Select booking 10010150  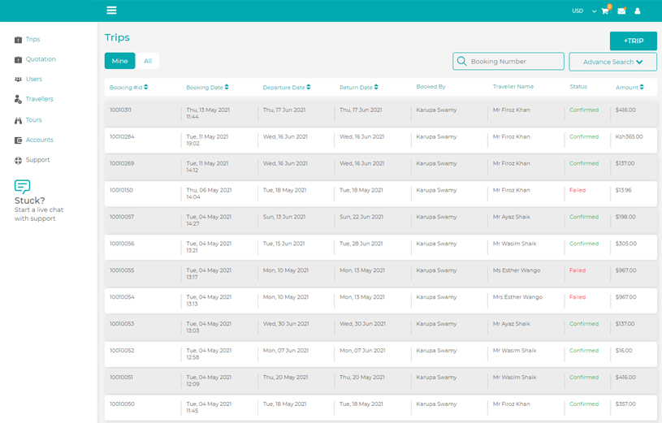[x=121, y=190]
